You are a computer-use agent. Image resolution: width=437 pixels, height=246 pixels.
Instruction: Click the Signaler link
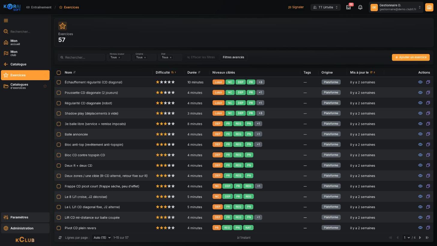296,7
